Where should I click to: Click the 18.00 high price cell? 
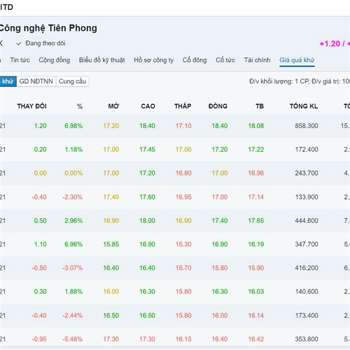(148, 220)
